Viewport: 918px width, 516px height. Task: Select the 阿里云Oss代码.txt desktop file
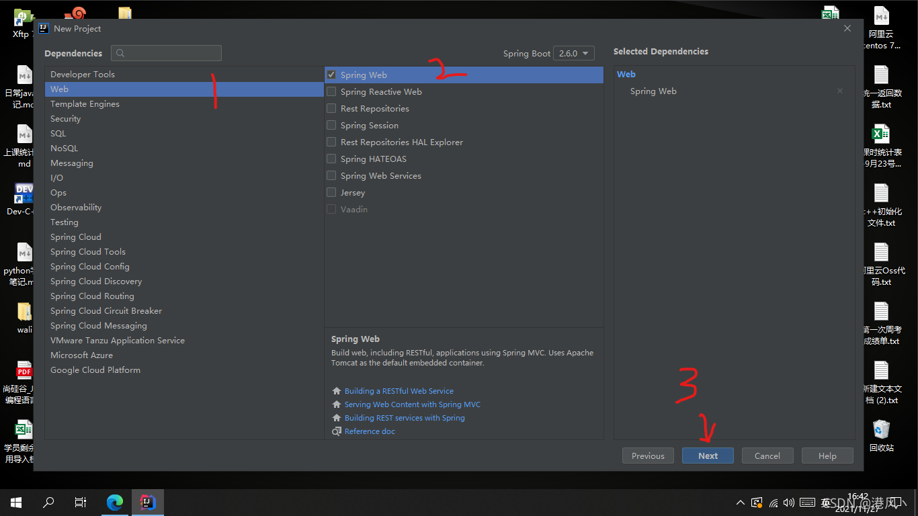click(882, 264)
